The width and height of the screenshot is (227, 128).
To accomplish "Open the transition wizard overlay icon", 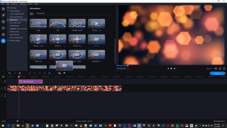I will [59, 73].
